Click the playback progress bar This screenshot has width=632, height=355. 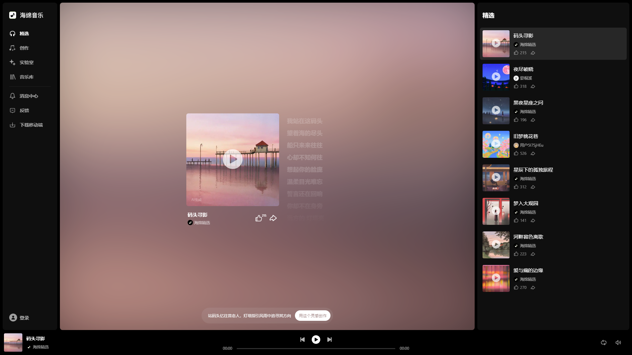(x=315, y=348)
